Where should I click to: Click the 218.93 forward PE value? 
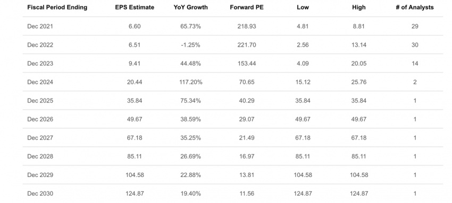point(247,27)
